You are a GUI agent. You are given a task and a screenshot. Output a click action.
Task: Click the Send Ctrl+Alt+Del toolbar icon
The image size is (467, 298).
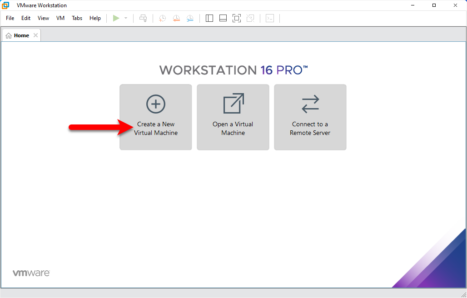pyautogui.click(x=143, y=19)
